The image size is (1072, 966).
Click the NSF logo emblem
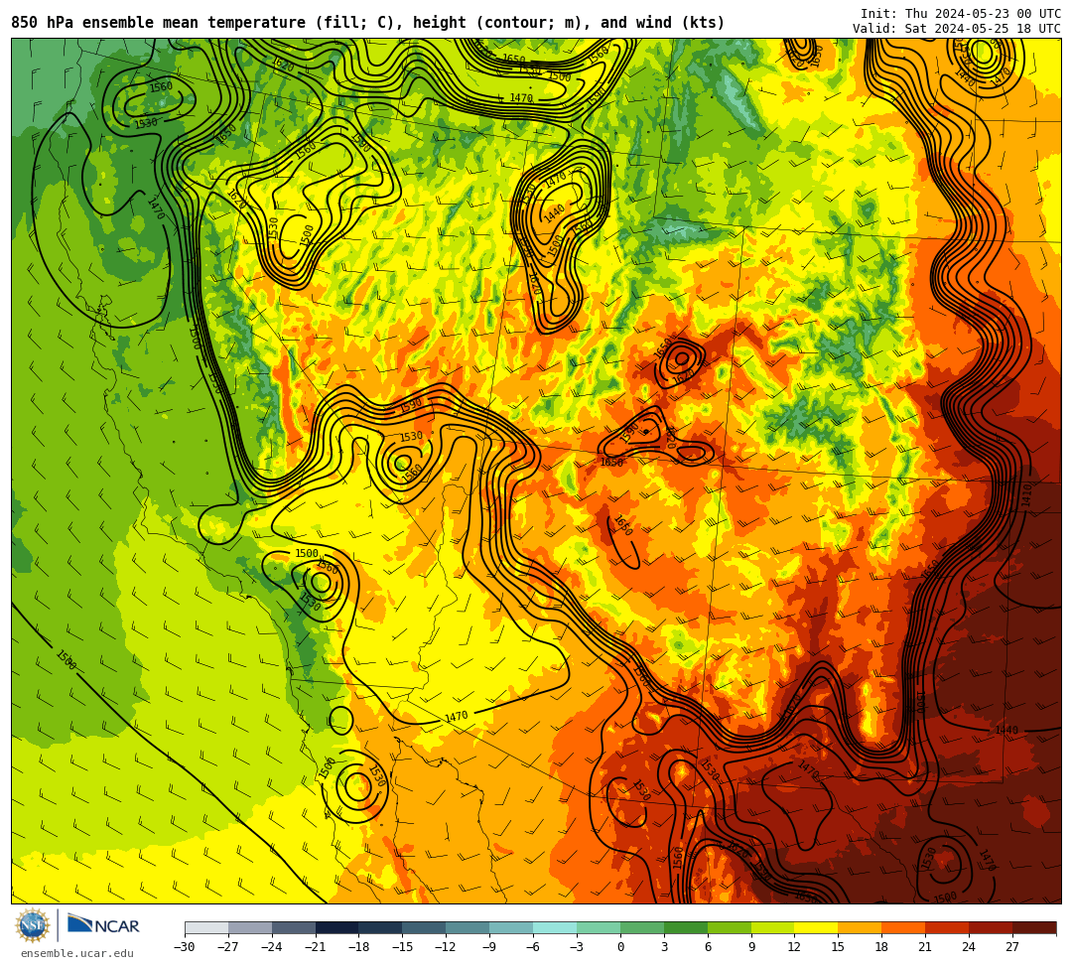33,926
